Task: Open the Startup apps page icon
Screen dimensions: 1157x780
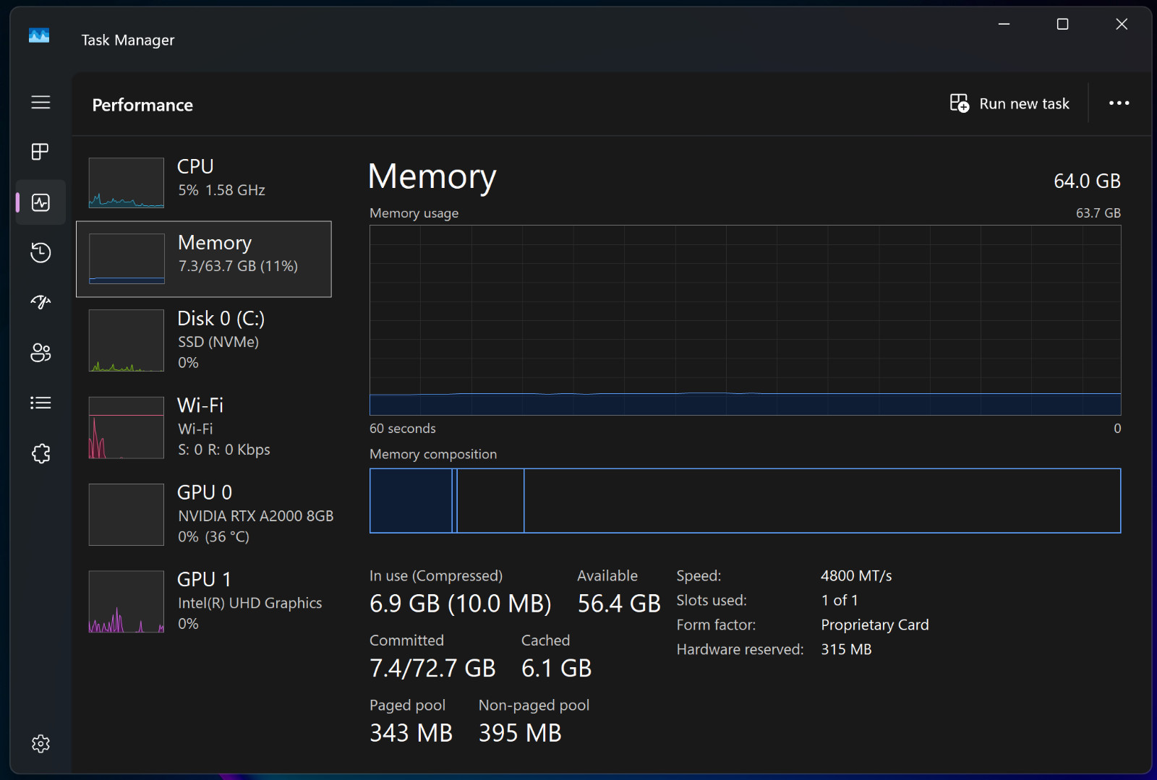Action: (x=40, y=302)
